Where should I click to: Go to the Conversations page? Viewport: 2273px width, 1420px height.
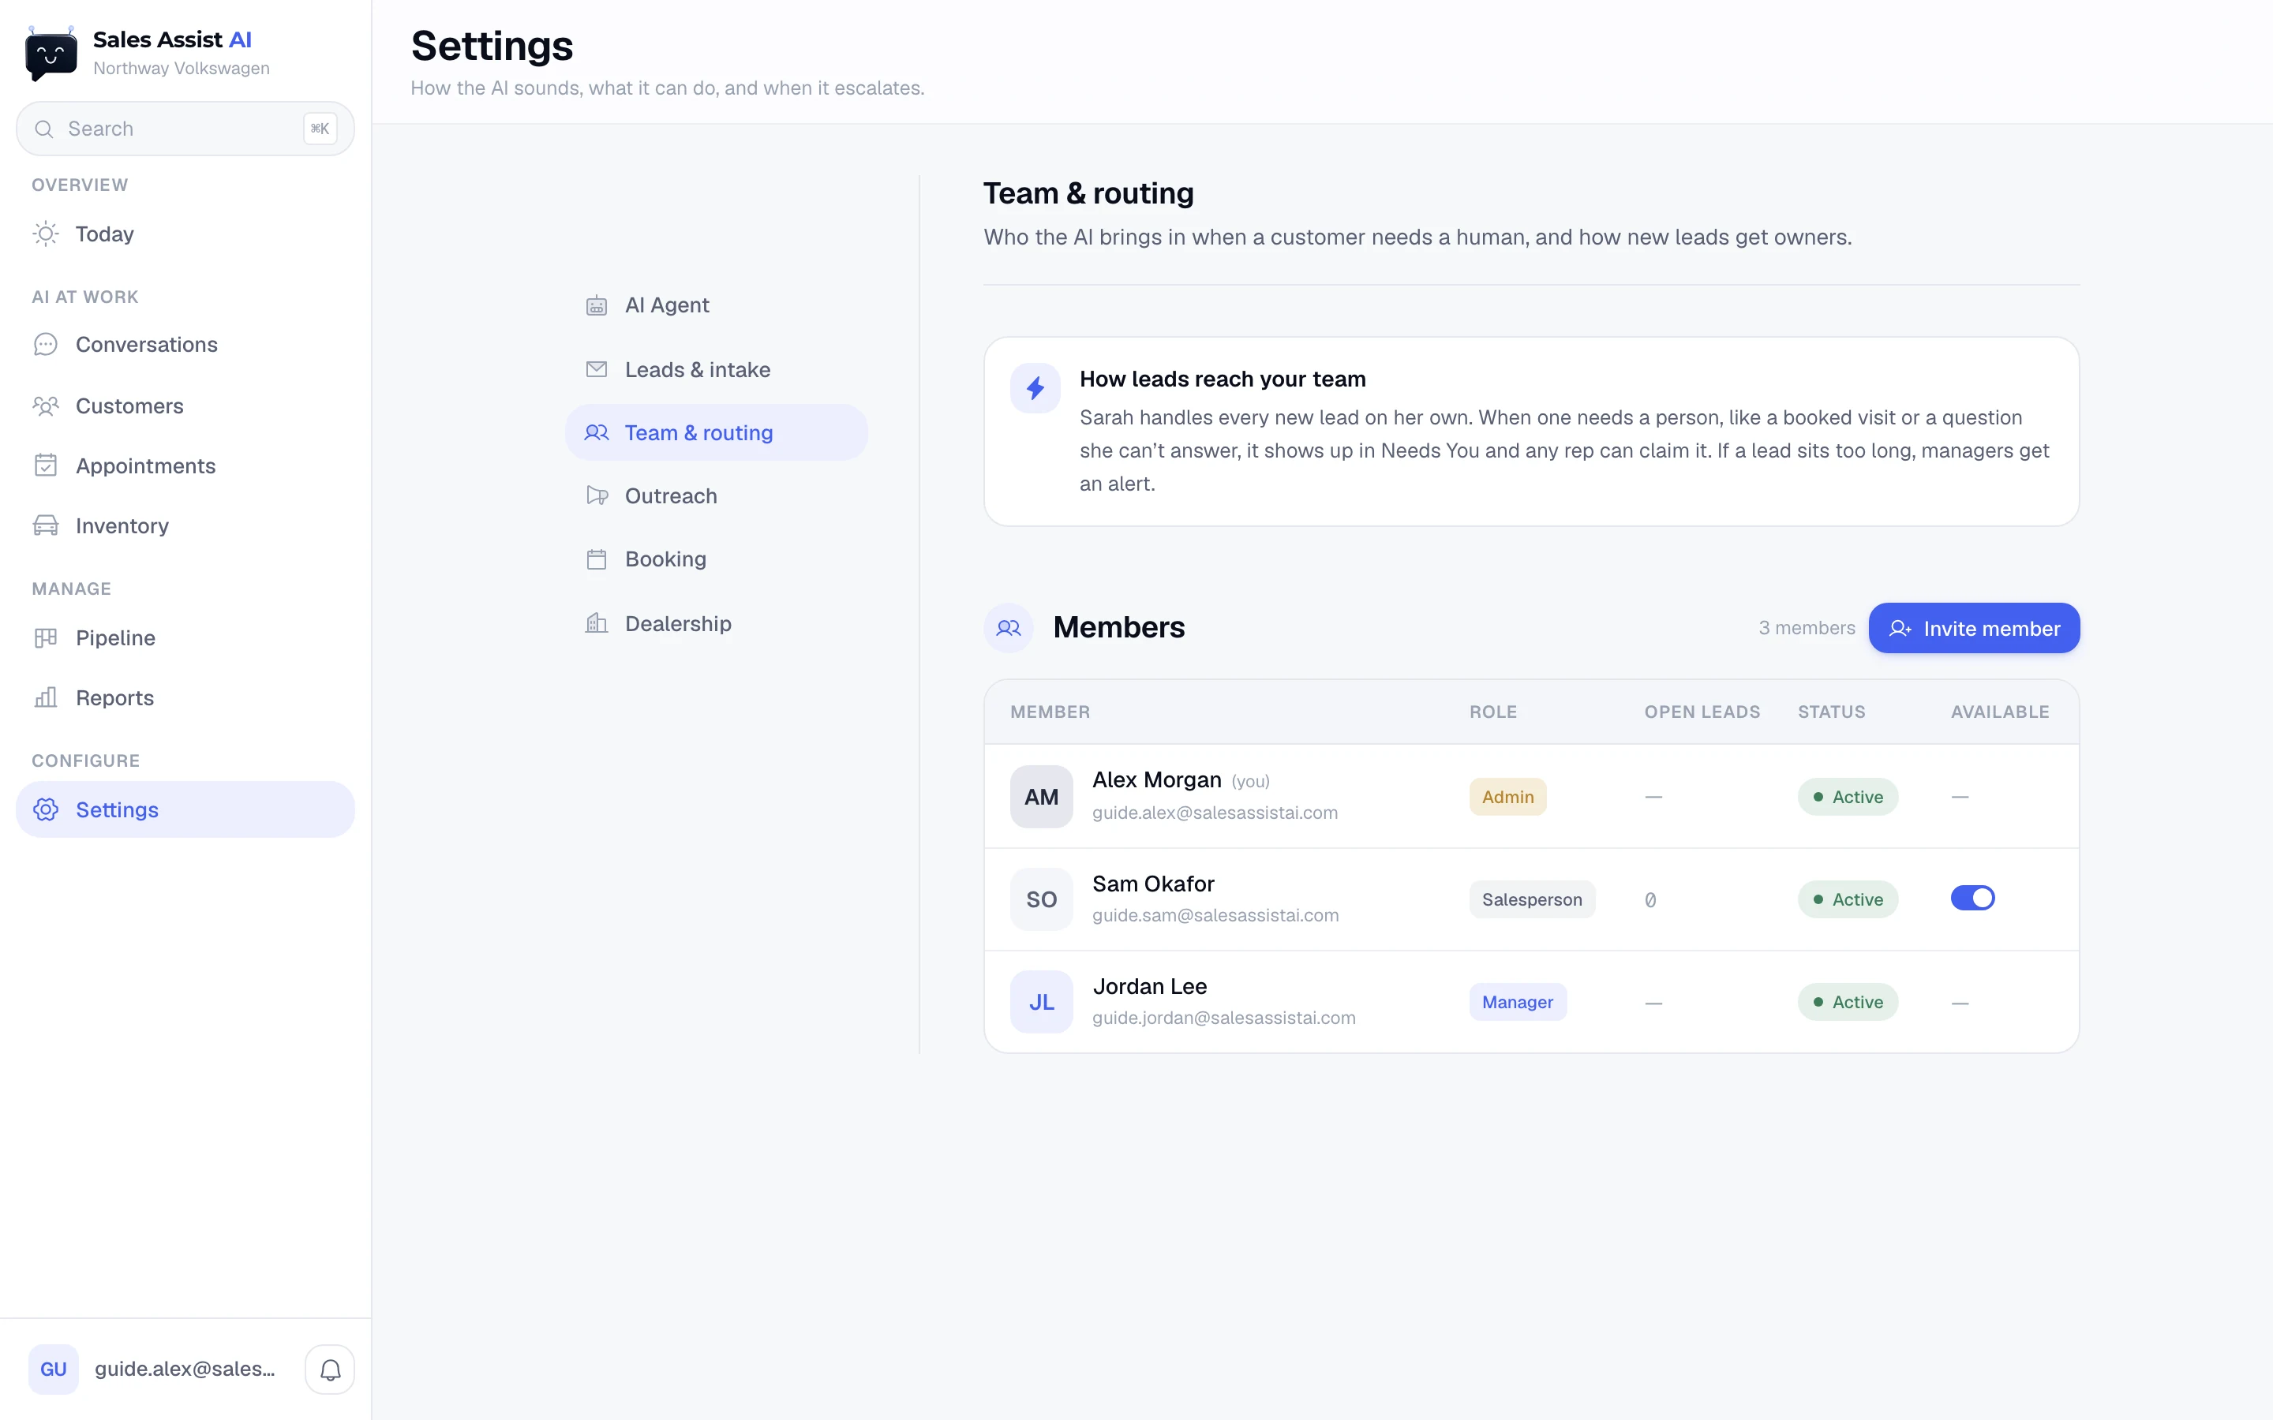pyautogui.click(x=185, y=345)
